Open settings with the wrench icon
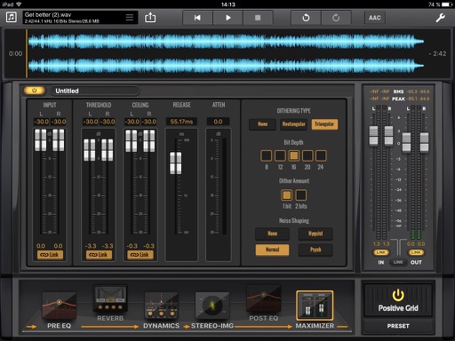 [440, 18]
